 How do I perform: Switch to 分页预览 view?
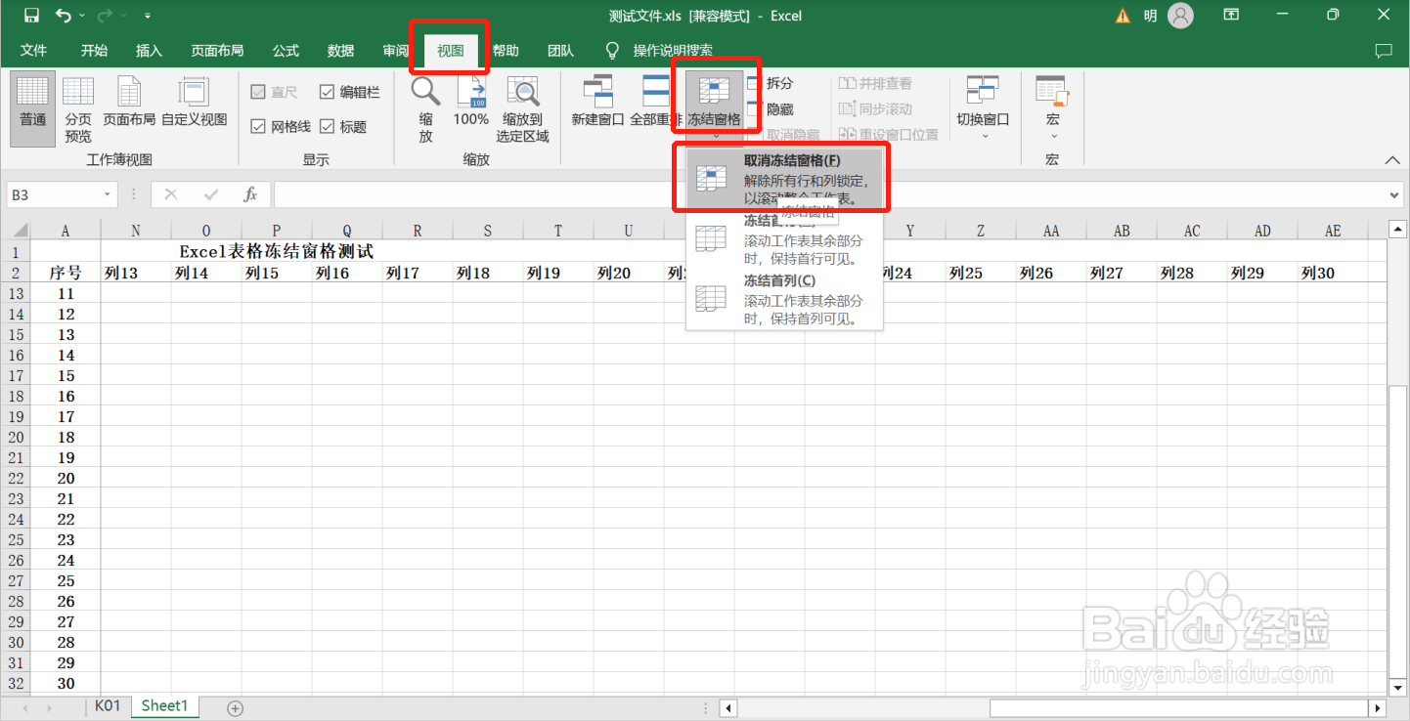point(78,108)
